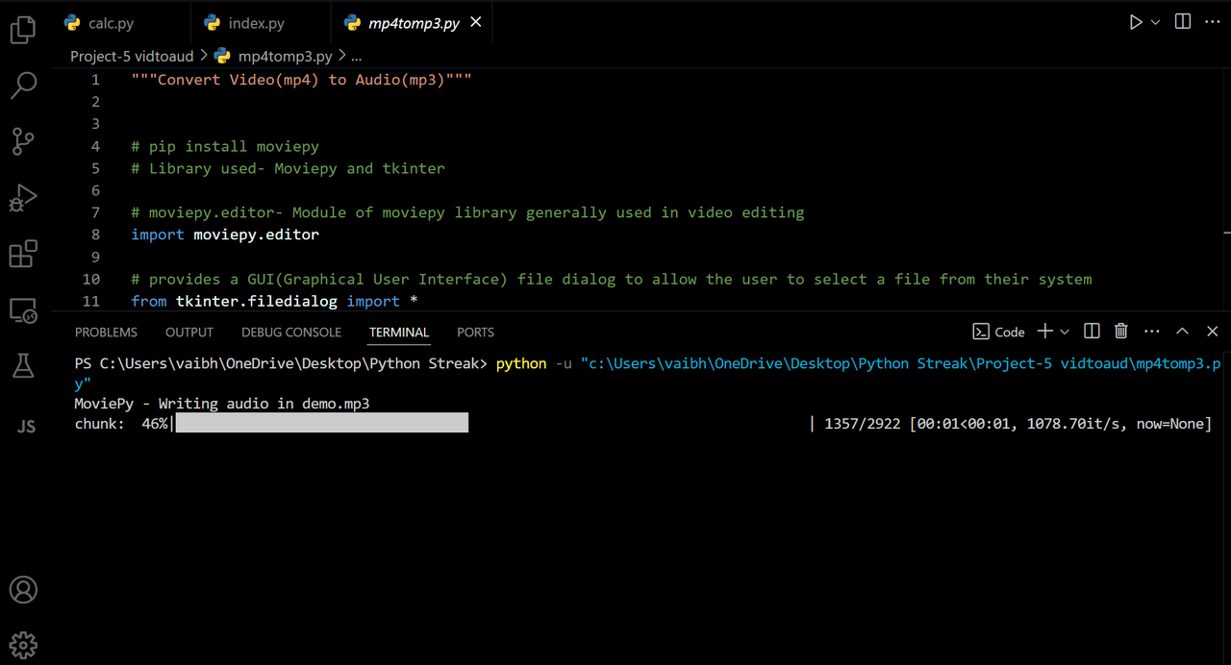Kill the terminal with trash icon
This screenshot has width=1231, height=665.
point(1120,331)
